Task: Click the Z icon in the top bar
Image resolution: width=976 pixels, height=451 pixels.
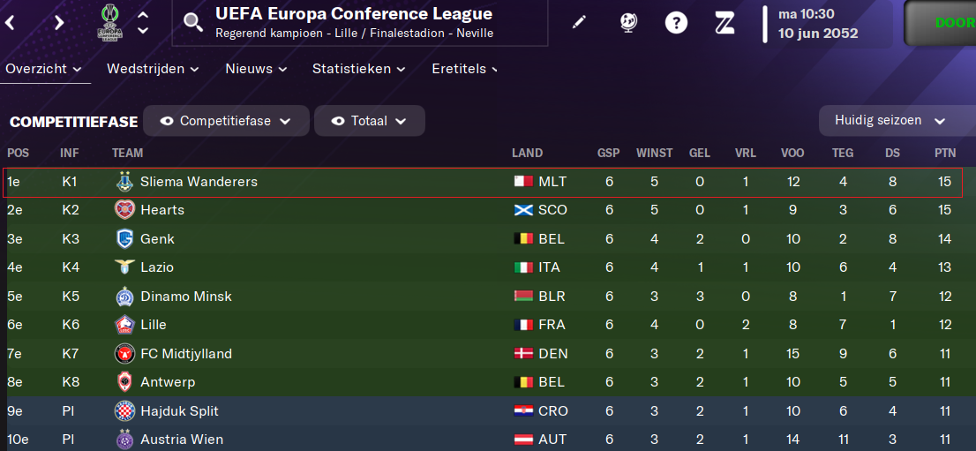Action: click(724, 22)
